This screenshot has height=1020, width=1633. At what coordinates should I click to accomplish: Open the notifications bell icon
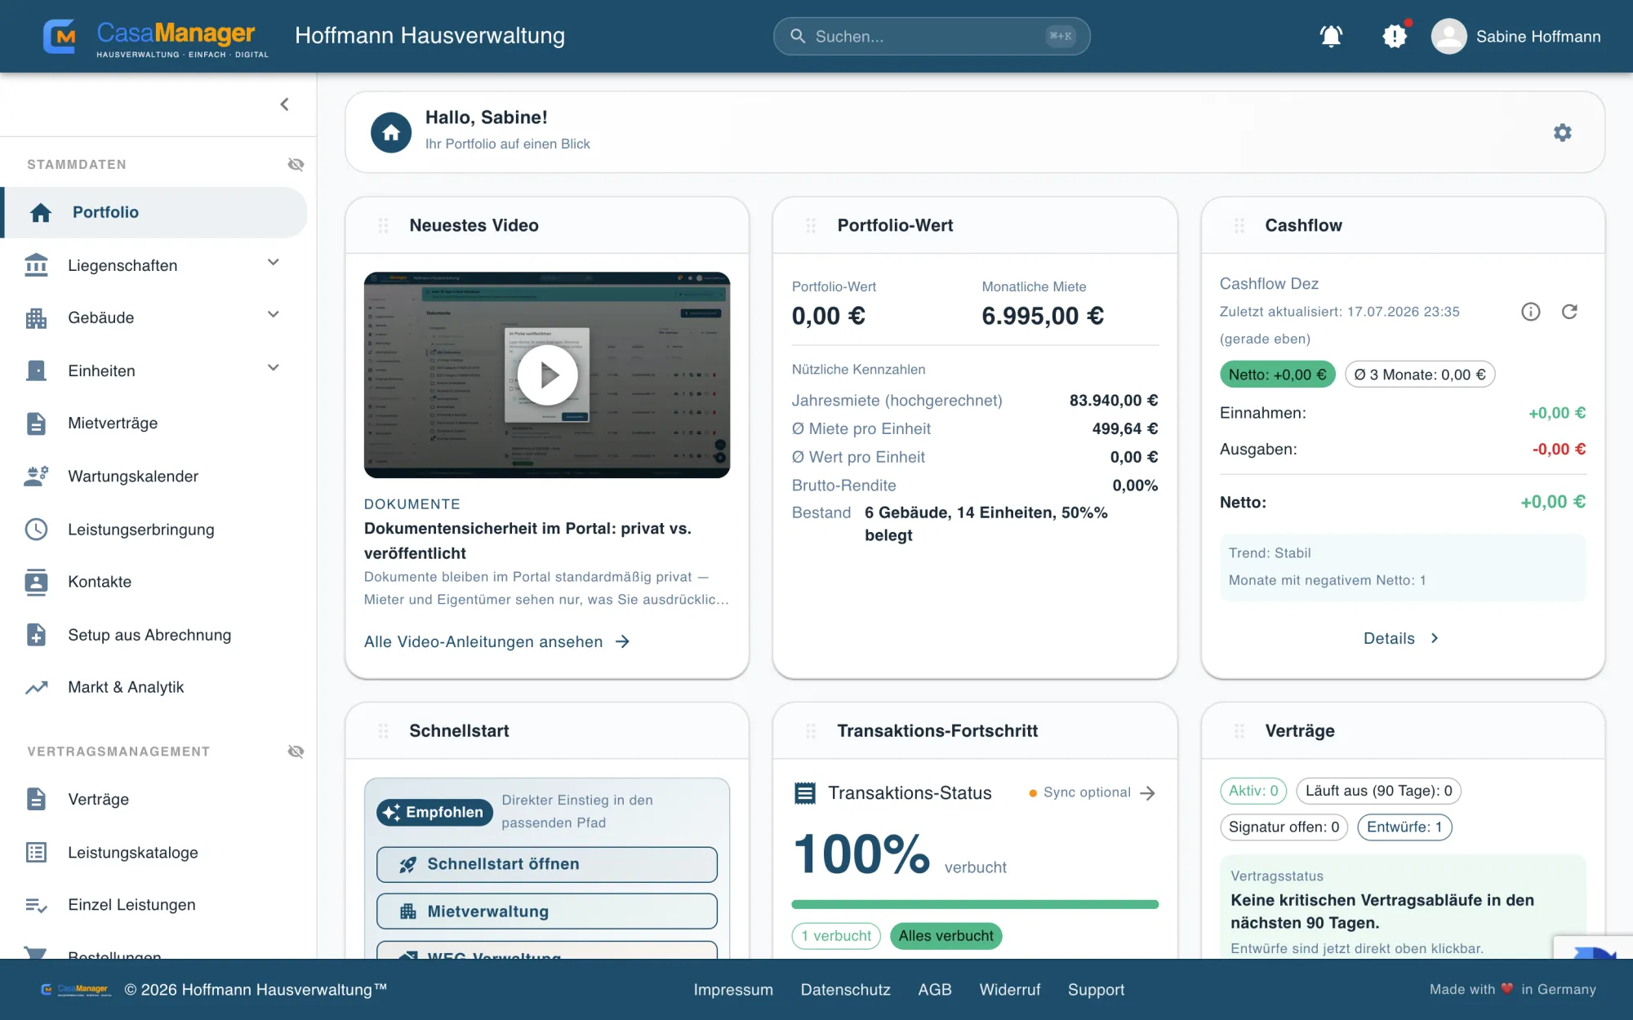pyautogui.click(x=1331, y=36)
